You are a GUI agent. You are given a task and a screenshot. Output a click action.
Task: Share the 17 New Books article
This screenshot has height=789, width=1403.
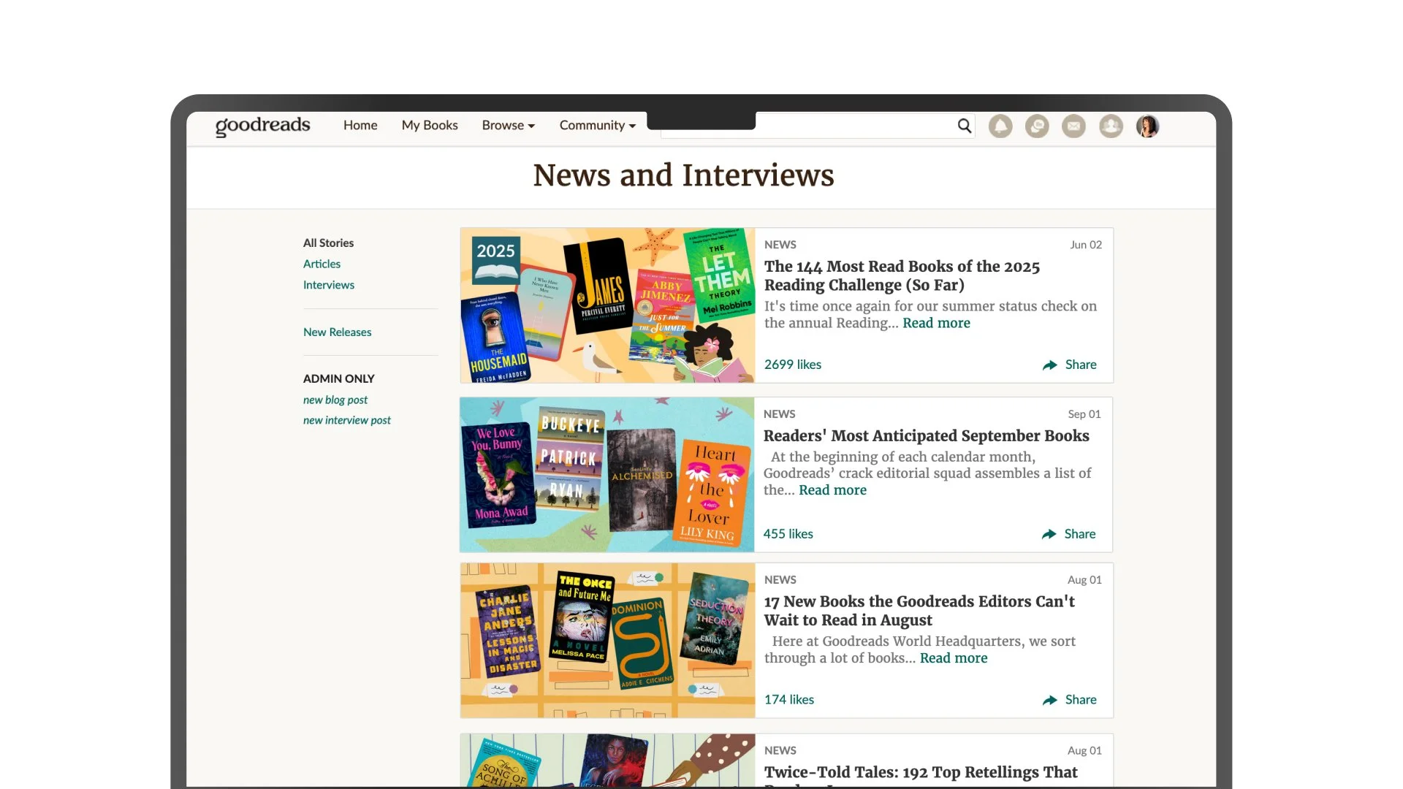pos(1070,700)
